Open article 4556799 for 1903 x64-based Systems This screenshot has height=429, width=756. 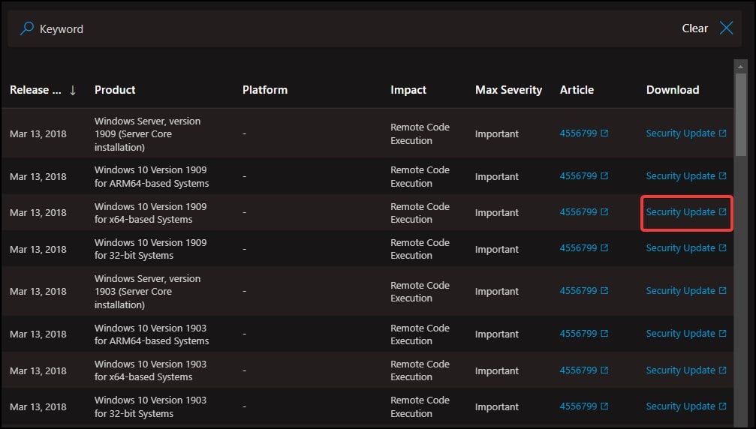tap(578, 370)
